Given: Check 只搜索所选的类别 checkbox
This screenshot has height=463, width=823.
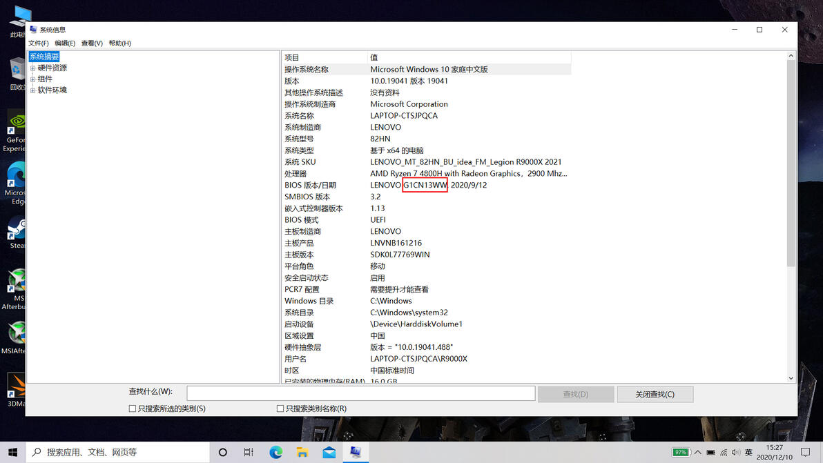Looking at the screenshot, I should [133, 408].
